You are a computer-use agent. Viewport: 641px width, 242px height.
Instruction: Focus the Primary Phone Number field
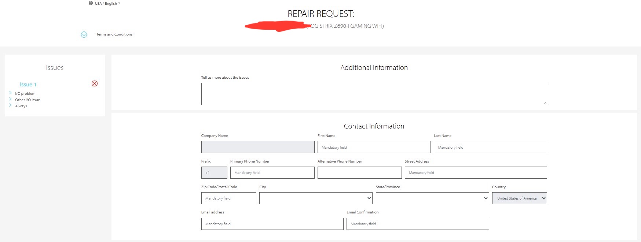tap(272, 173)
